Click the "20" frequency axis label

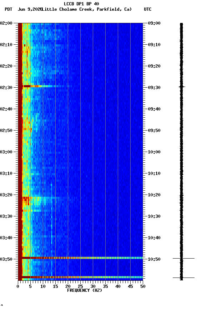point(68,286)
